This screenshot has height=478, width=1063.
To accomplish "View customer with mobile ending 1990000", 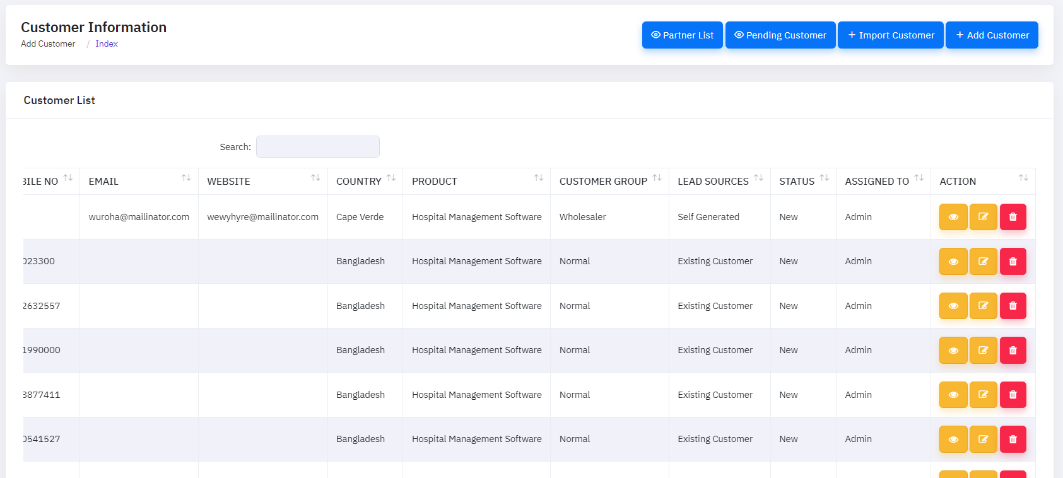I will pyautogui.click(x=953, y=351).
